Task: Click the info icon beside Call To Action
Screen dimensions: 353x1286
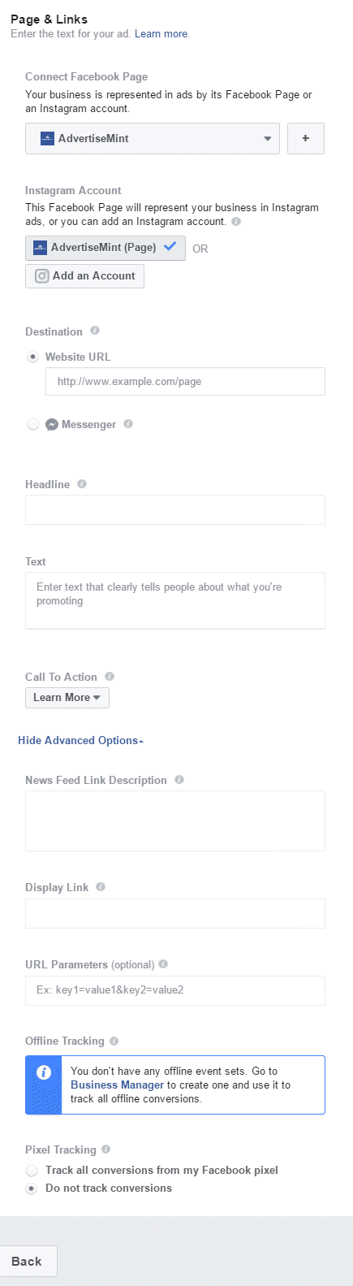Action: (110, 676)
